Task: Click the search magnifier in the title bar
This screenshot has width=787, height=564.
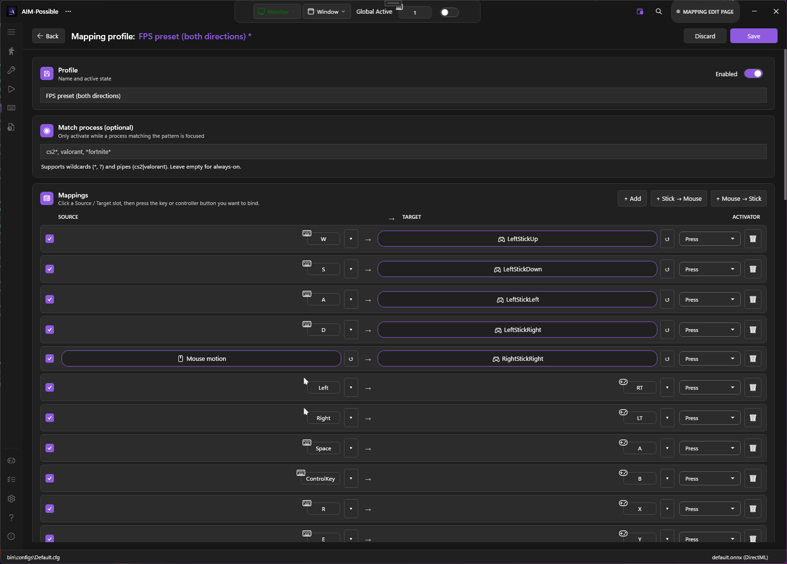Action: [x=659, y=11]
